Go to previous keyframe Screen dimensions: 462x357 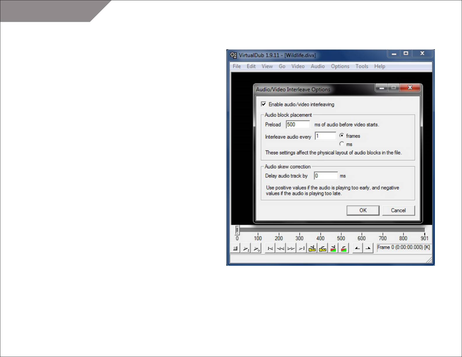tap(312, 249)
